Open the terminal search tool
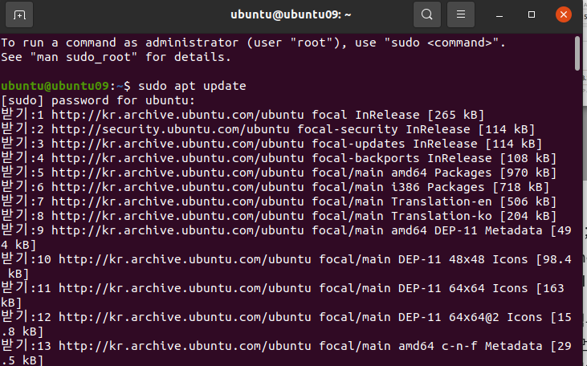Image resolution: width=587 pixels, height=366 pixels. (426, 14)
